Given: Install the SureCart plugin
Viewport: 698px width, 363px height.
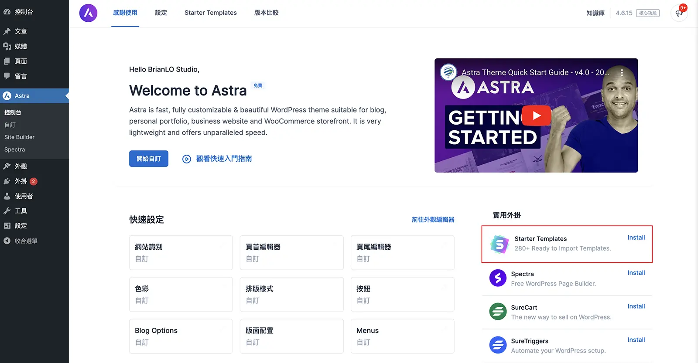Looking at the screenshot, I should pyautogui.click(x=636, y=306).
